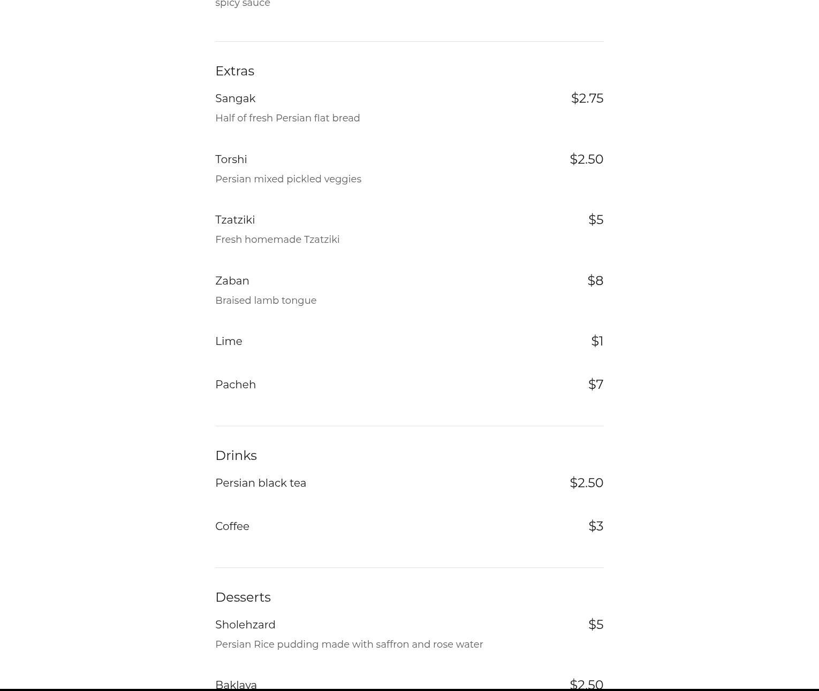Click the $8 price next to Zaban
This screenshot has height=691, width=819.
(595, 281)
